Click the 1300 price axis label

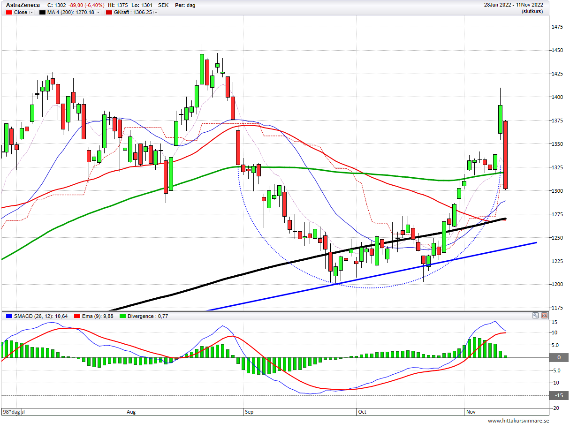tap(558, 191)
